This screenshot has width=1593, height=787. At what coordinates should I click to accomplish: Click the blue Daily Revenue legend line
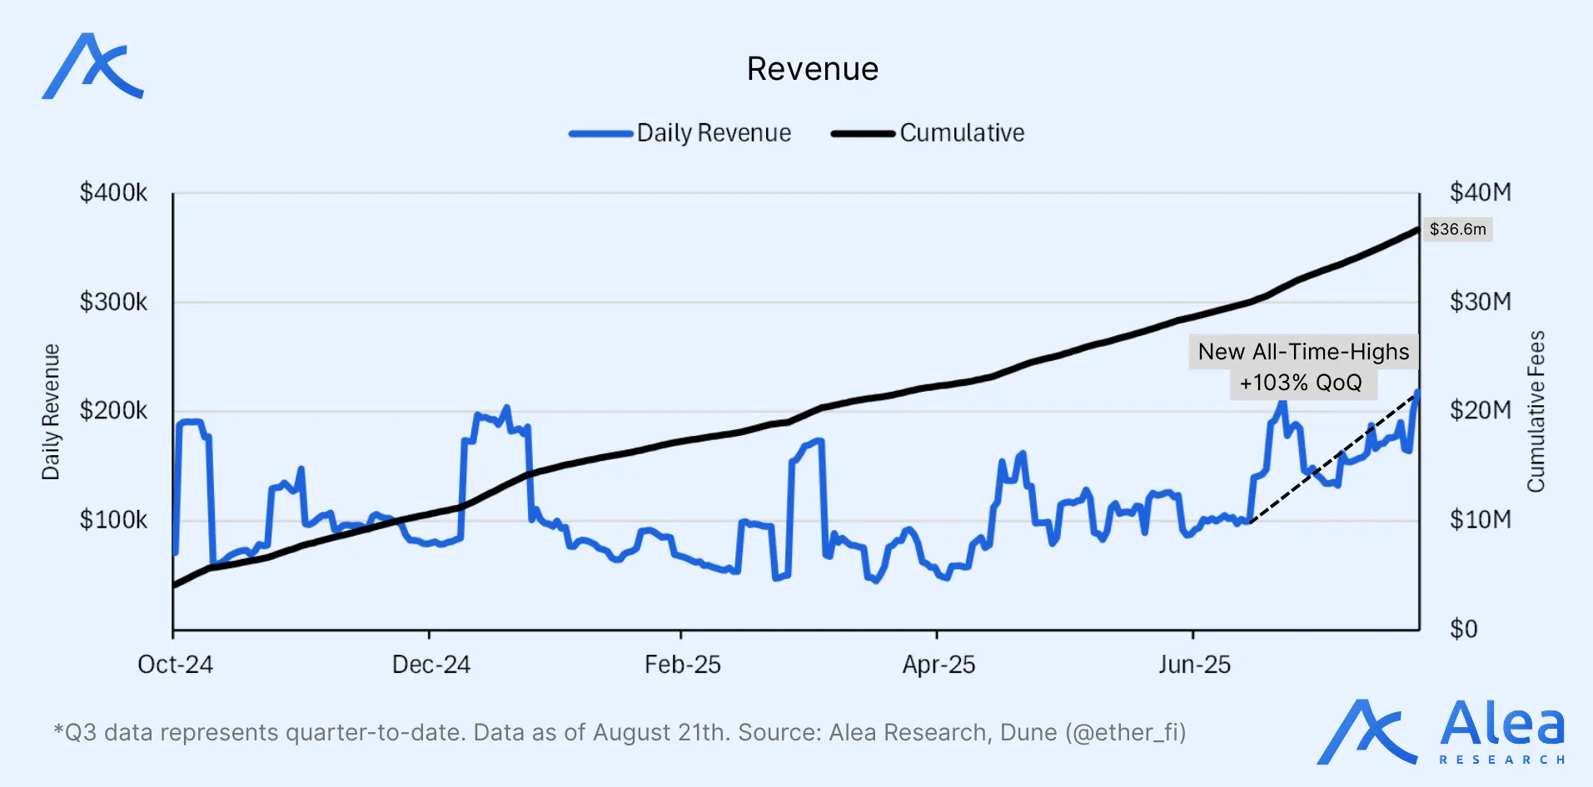pos(600,133)
